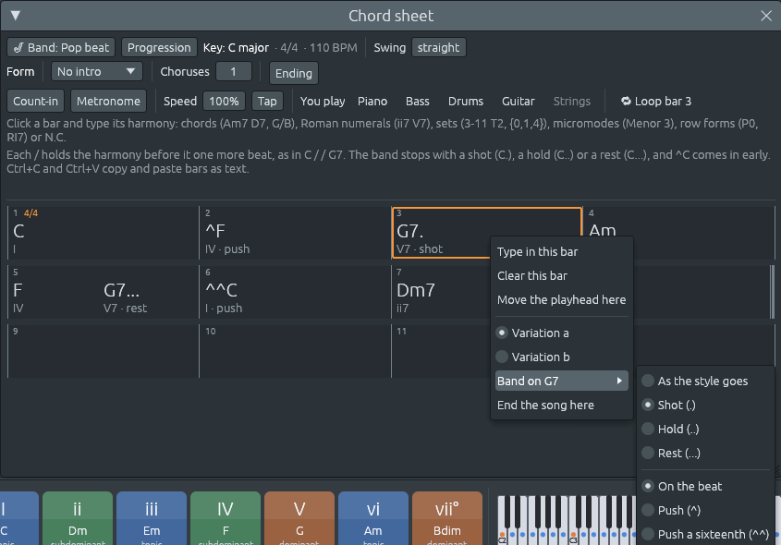Select As the style goes option

tap(706, 381)
